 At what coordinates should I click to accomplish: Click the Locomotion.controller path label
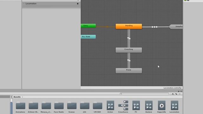tap(173, 88)
